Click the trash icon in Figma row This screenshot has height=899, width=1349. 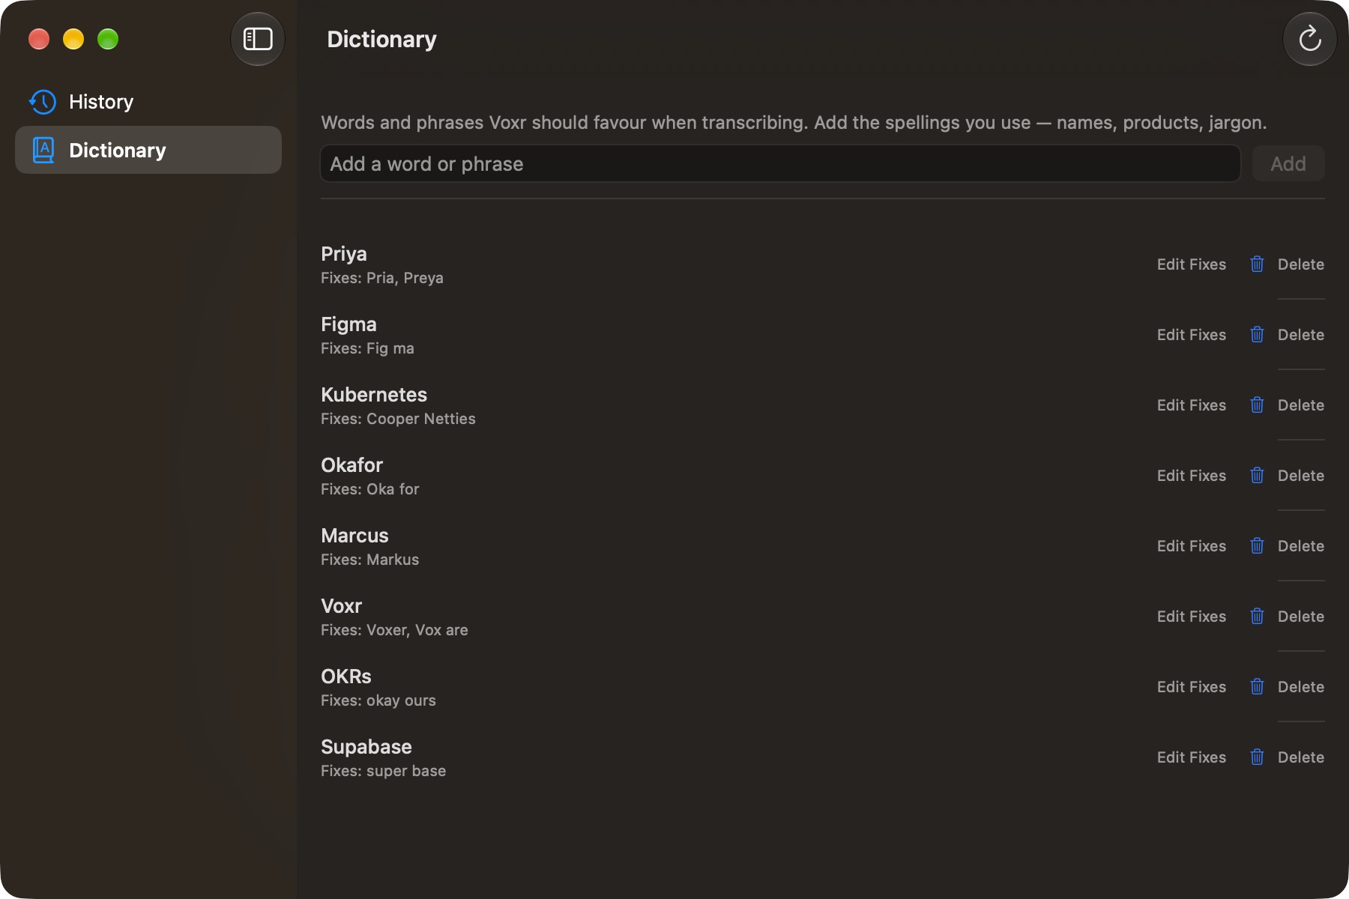tap(1258, 335)
